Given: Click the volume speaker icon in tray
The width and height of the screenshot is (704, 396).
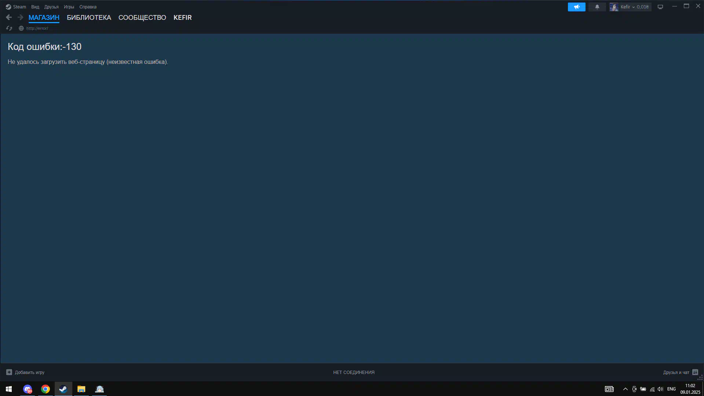Looking at the screenshot, I should click(660, 389).
